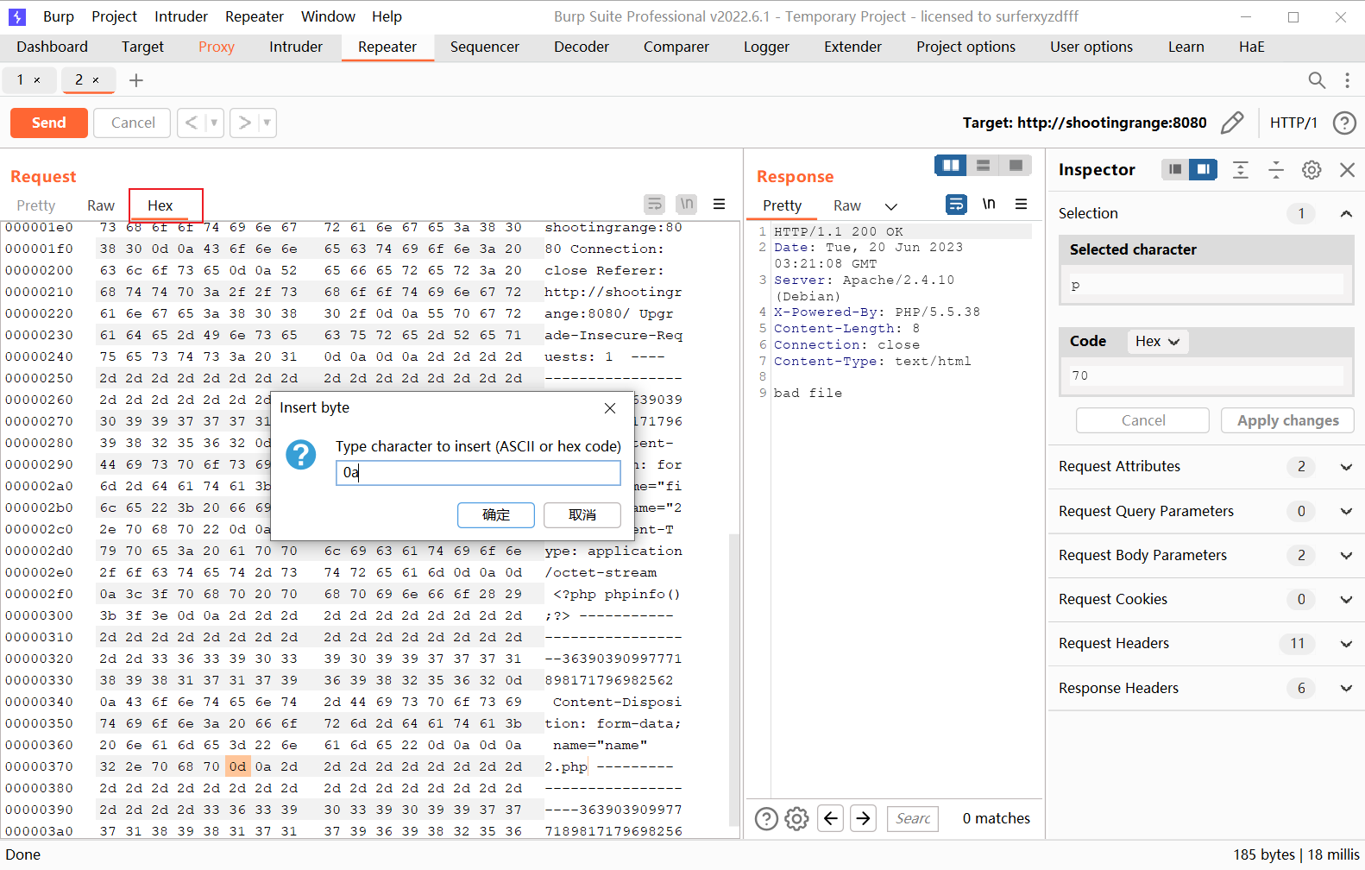Click Apply changes in Inspector
Image resolution: width=1365 pixels, height=870 pixels.
(x=1287, y=420)
